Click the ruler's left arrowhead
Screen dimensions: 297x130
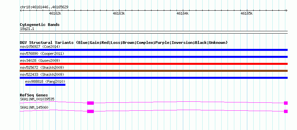tap(21, 10)
